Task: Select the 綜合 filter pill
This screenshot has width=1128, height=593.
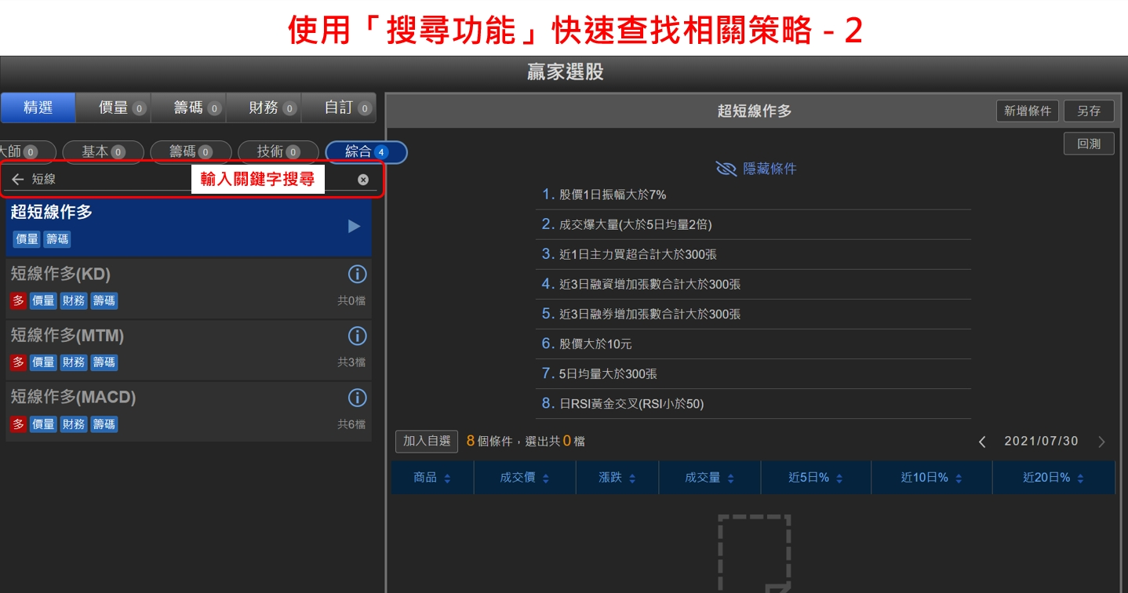Action: 366,152
